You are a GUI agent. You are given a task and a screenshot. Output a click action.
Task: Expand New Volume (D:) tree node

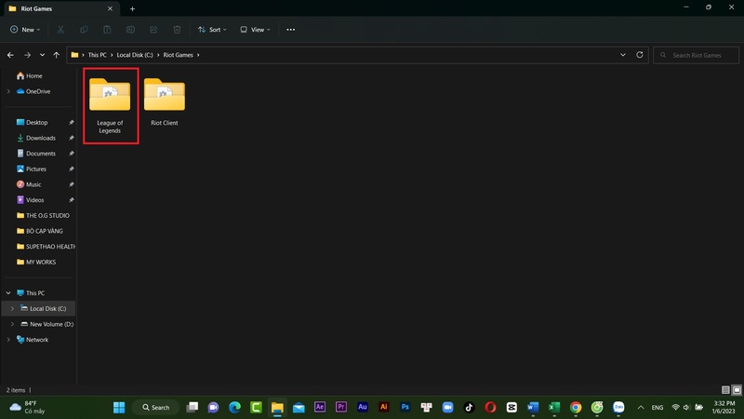click(12, 324)
